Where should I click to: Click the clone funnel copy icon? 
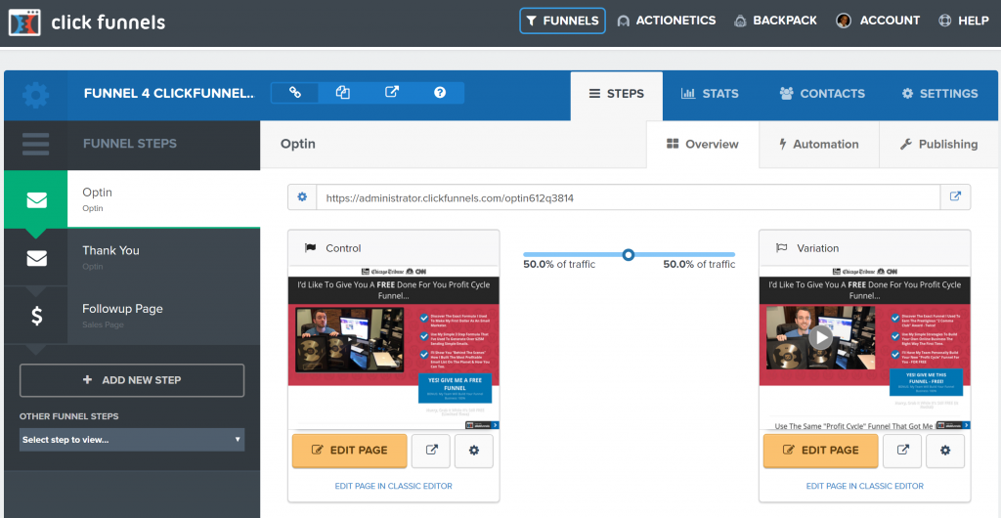coord(343,93)
